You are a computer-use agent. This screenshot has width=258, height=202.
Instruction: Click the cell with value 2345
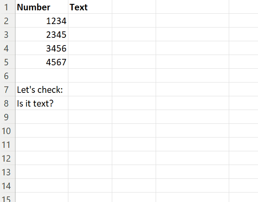pyautogui.click(x=41, y=34)
